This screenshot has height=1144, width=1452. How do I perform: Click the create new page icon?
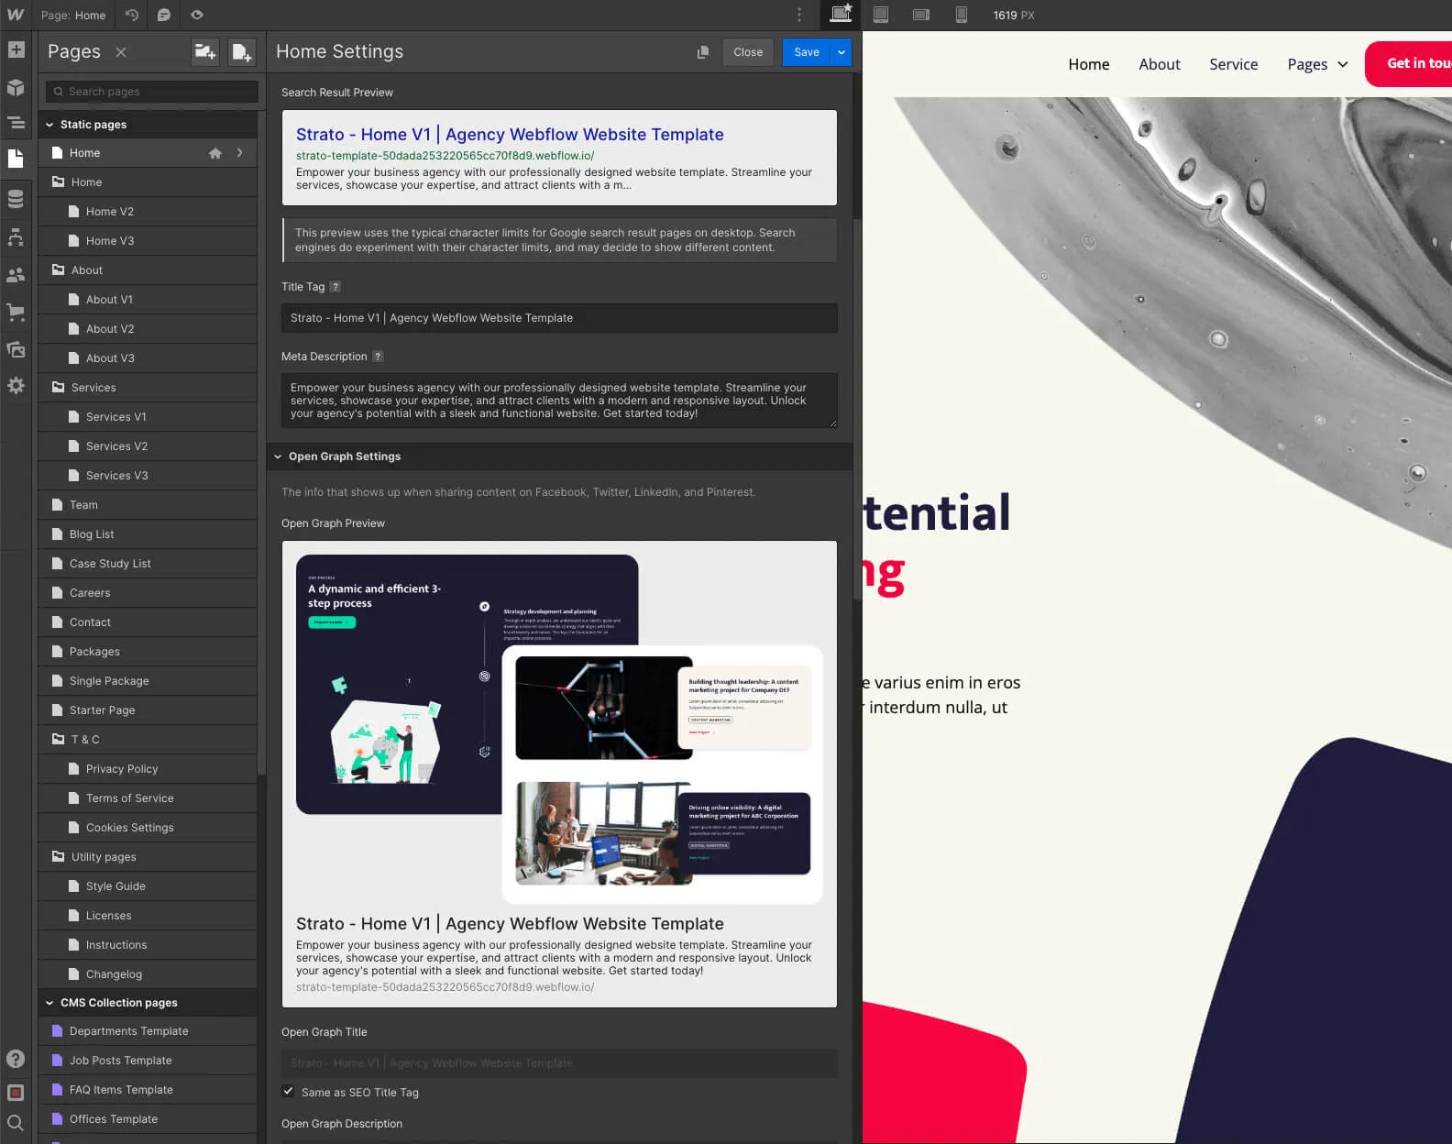242,51
